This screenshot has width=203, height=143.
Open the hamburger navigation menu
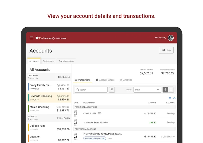(31, 38)
